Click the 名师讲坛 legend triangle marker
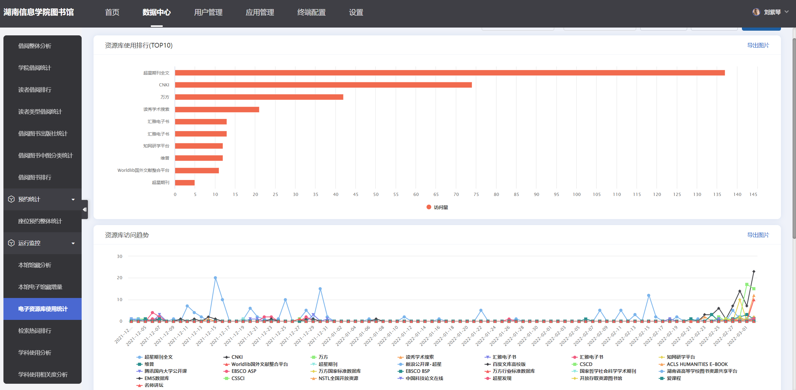The image size is (796, 390). (139, 385)
